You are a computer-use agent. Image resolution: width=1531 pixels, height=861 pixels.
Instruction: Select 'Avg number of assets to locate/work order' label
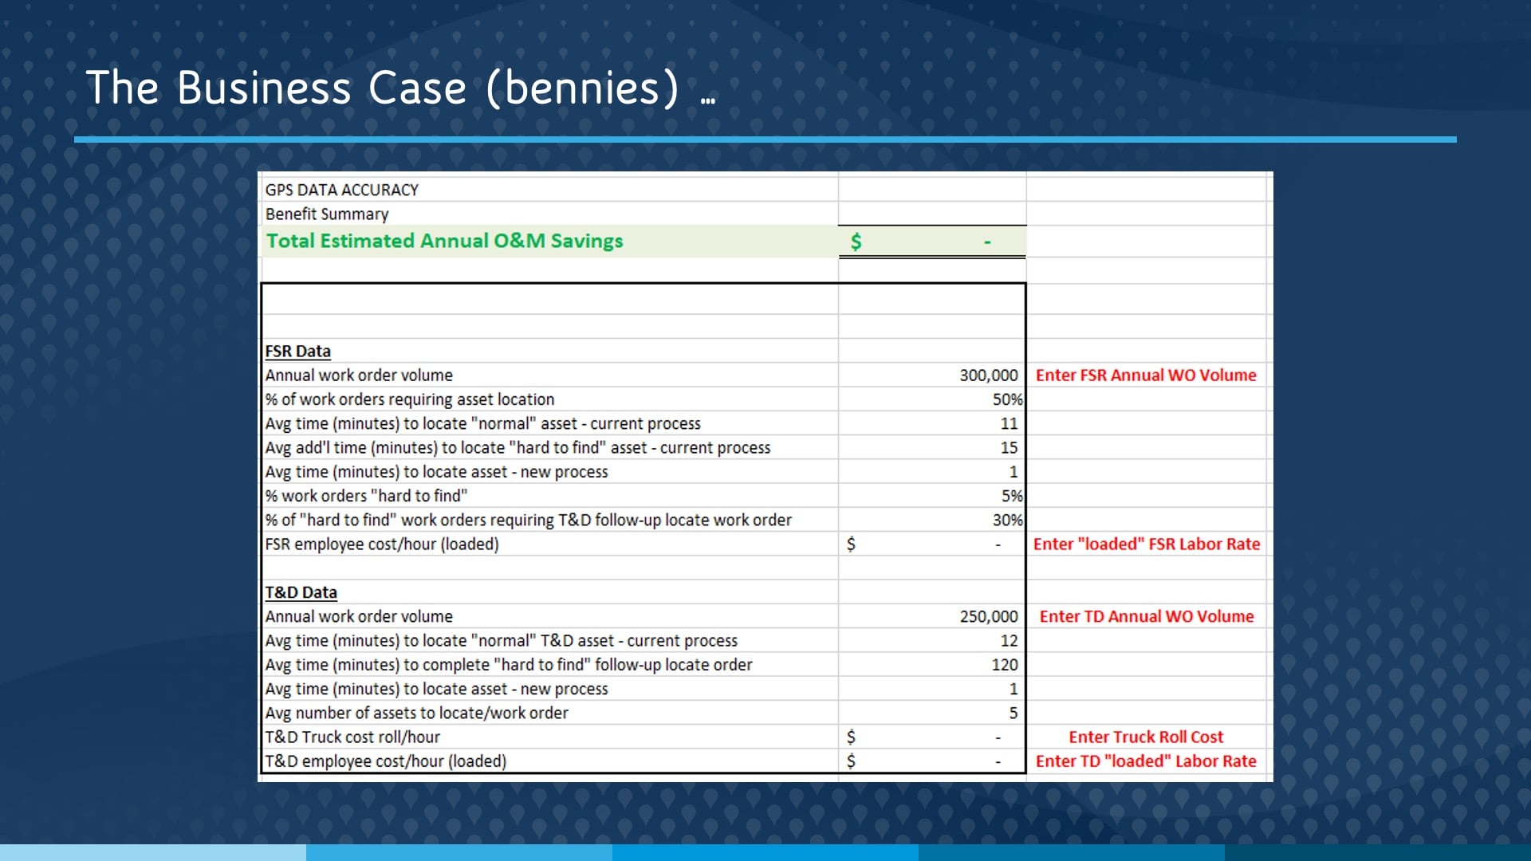416,713
